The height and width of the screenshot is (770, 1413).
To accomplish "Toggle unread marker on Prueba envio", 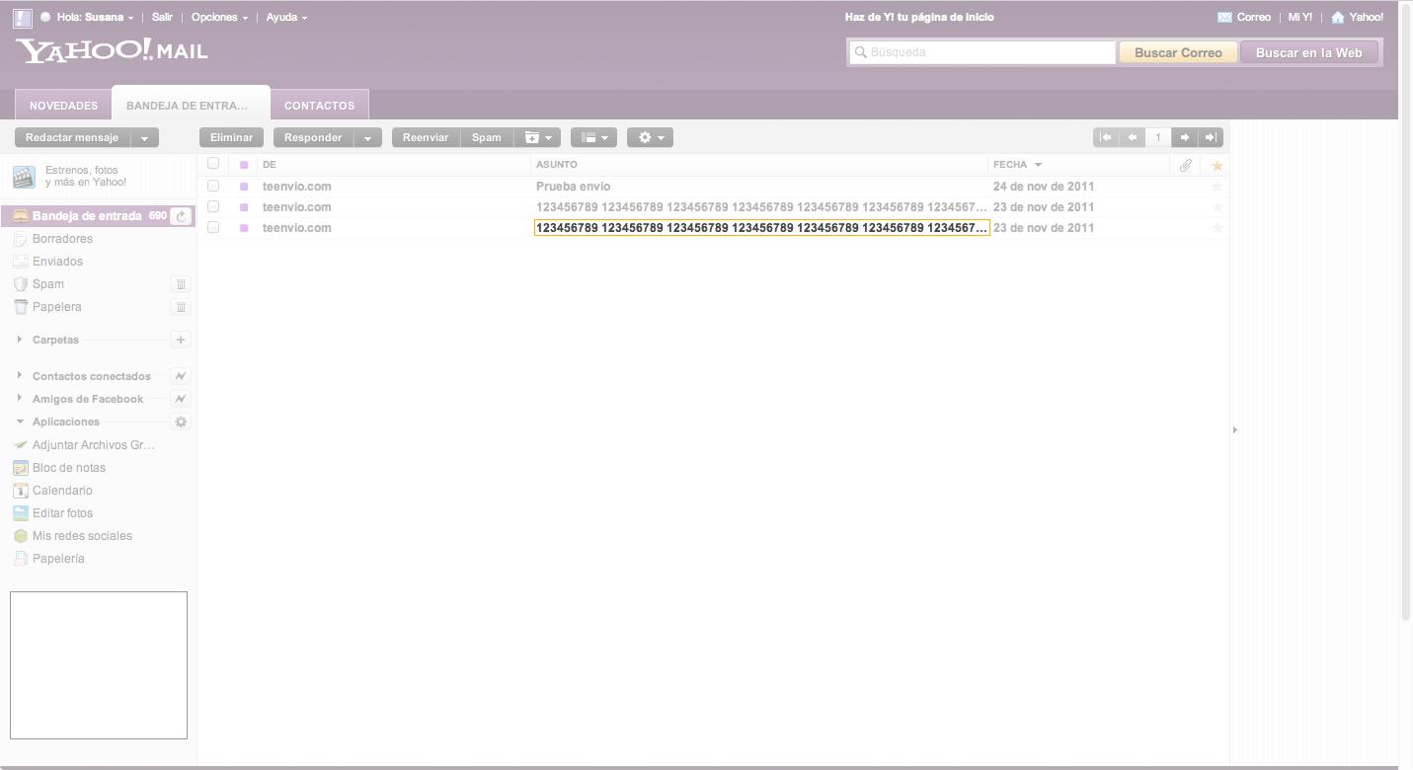I will click(x=244, y=187).
